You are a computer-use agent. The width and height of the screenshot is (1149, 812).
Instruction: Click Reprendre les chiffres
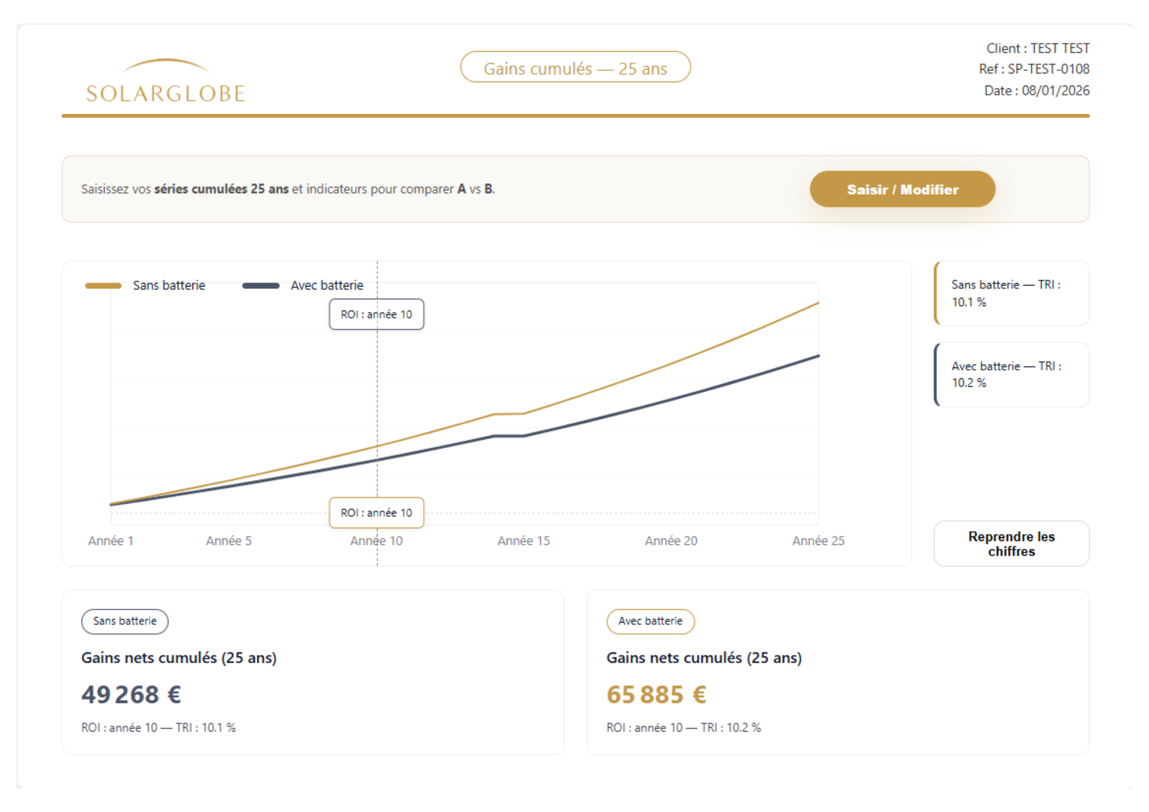pos(1011,544)
